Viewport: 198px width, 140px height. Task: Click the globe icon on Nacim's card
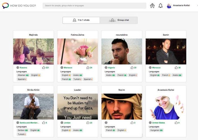click(106, 123)
